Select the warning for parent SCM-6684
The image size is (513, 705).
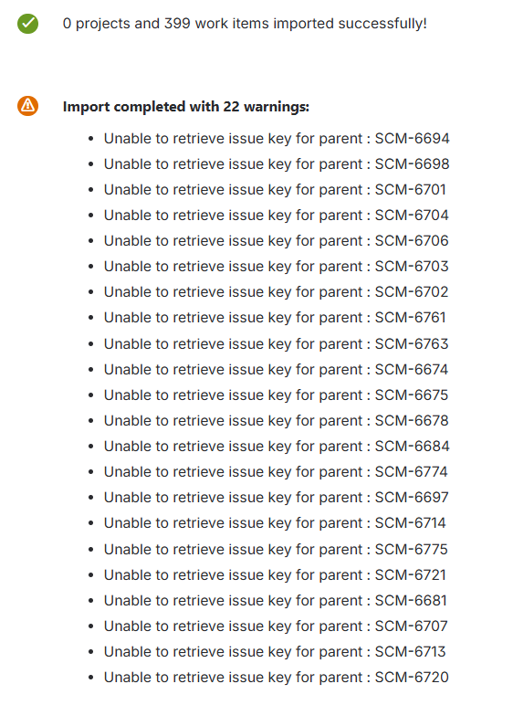(277, 447)
